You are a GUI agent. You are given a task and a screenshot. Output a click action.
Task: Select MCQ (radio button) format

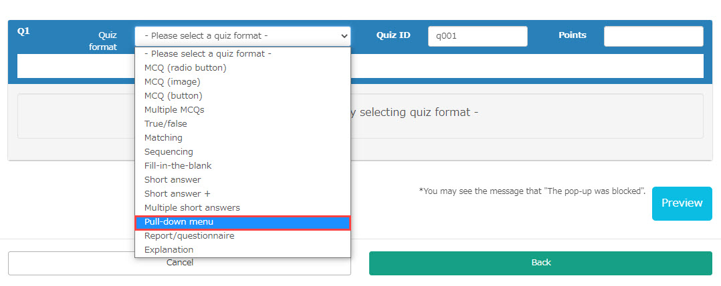coord(185,68)
